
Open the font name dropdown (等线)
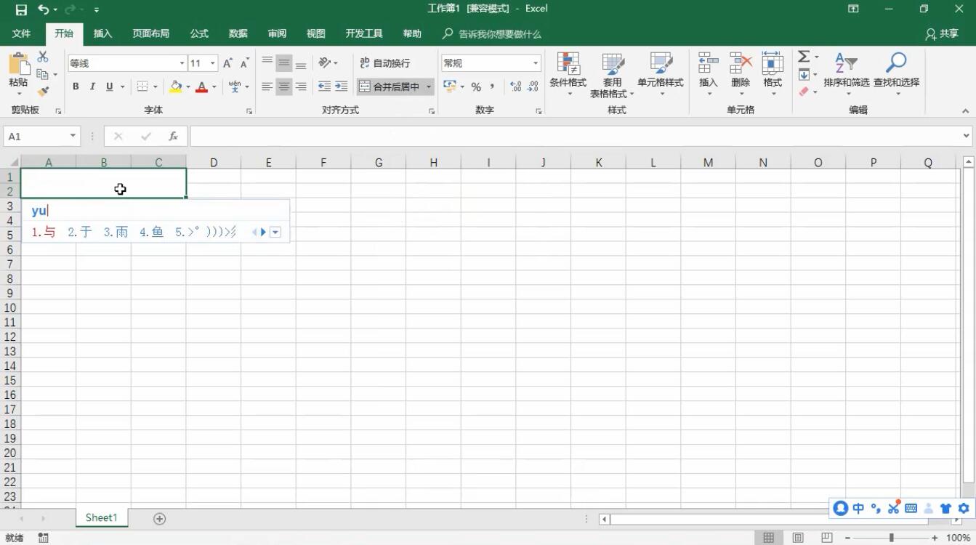[182, 63]
